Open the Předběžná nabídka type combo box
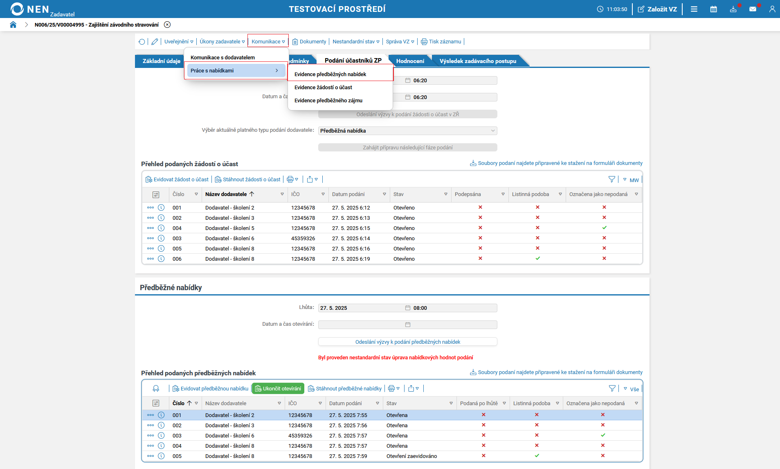The width and height of the screenshot is (780, 469). (x=407, y=131)
